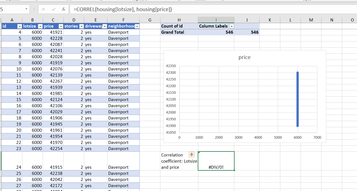This screenshot has height=191, width=357.
Task: Expand the price column filter arrow
Action: 61,26
